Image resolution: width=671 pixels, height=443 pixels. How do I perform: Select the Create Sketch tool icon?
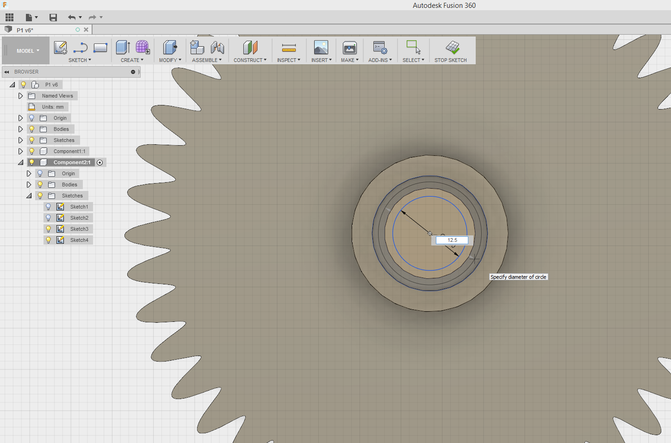click(x=61, y=48)
